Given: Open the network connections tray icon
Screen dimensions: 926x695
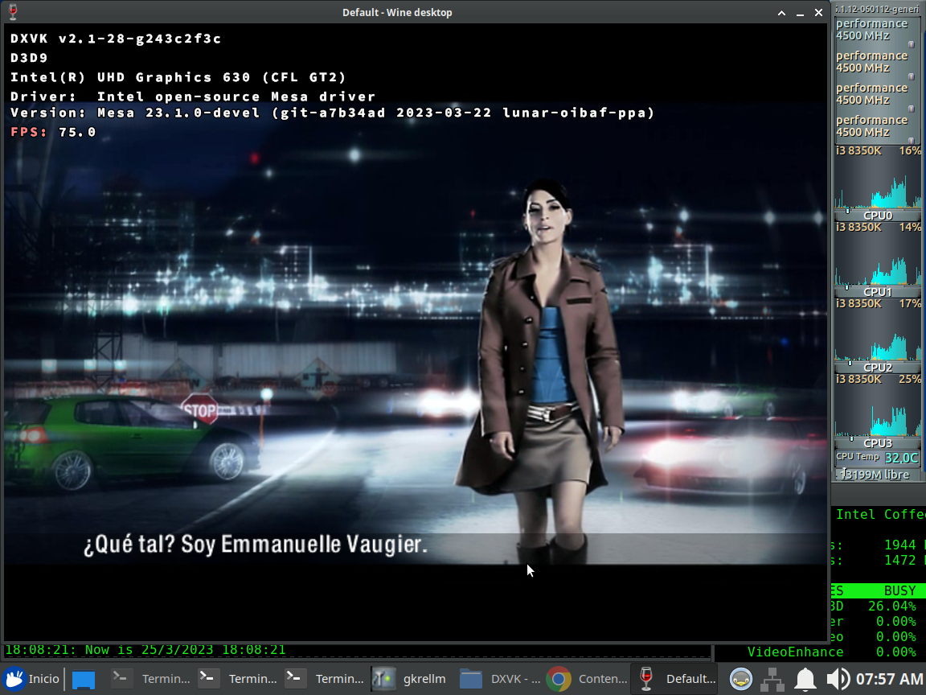Looking at the screenshot, I should click(x=772, y=678).
